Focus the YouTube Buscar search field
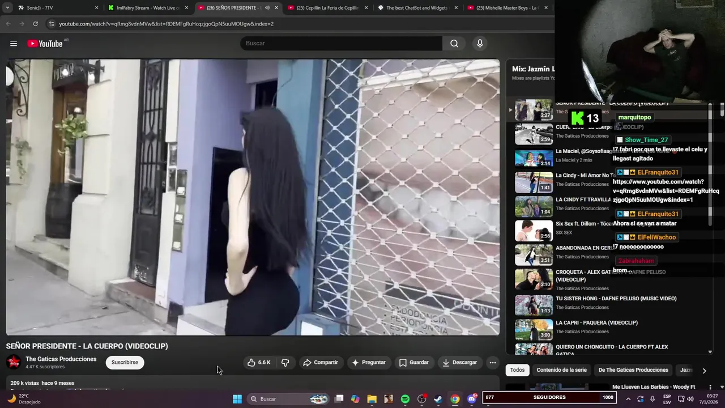The width and height of the screenshot is (725, 408). point(341,44)
